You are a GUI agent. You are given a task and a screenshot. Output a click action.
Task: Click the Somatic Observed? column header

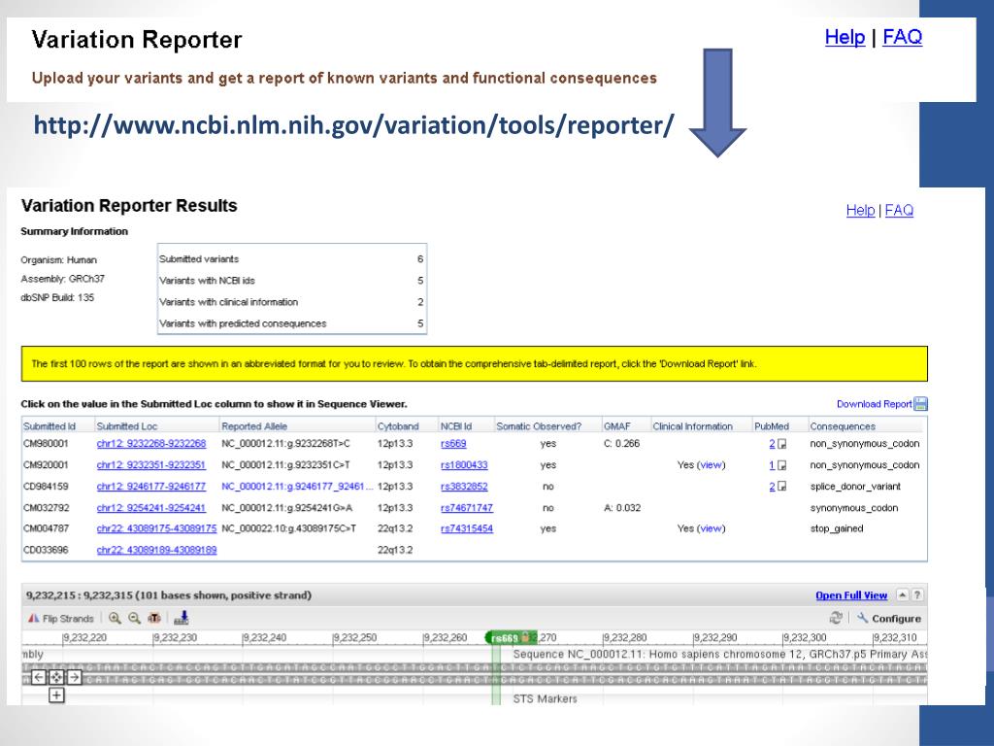539,426
